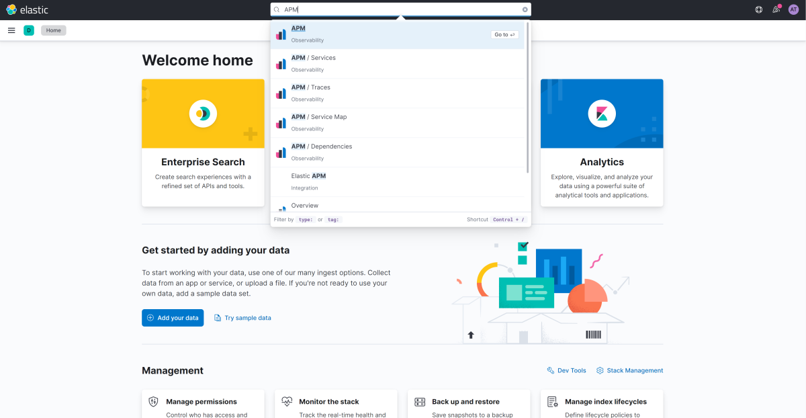Image resolution: width=806 pixels, height=418 pixels.
Task: Clear the search field text
Action: tap(525, 10)
